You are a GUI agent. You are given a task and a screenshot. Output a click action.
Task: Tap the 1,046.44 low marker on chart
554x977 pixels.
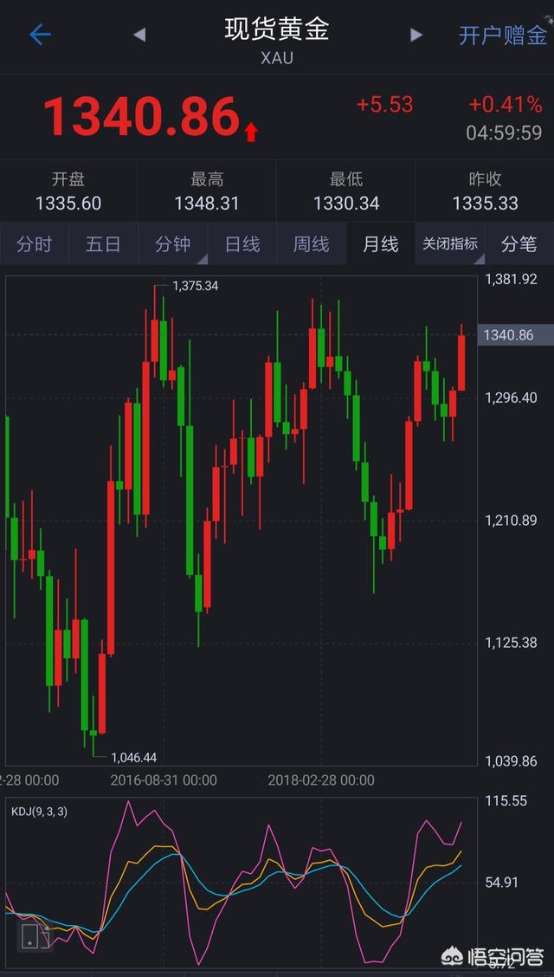[133, 757]
